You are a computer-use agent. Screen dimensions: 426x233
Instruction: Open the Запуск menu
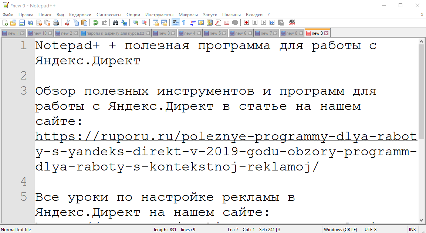pos(210,15)
